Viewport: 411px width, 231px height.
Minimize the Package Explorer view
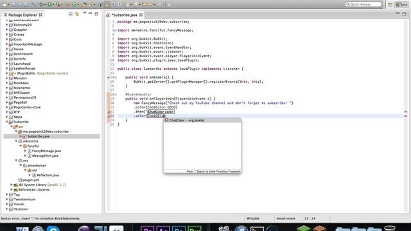tap(90, 13)
